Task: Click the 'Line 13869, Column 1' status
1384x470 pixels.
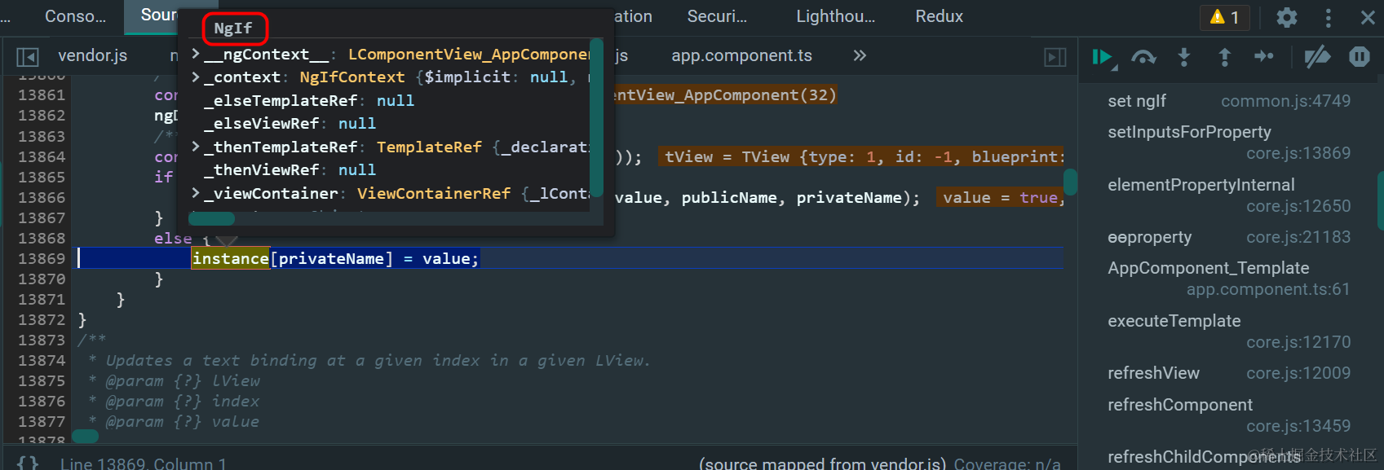Action: coord(144,463)
